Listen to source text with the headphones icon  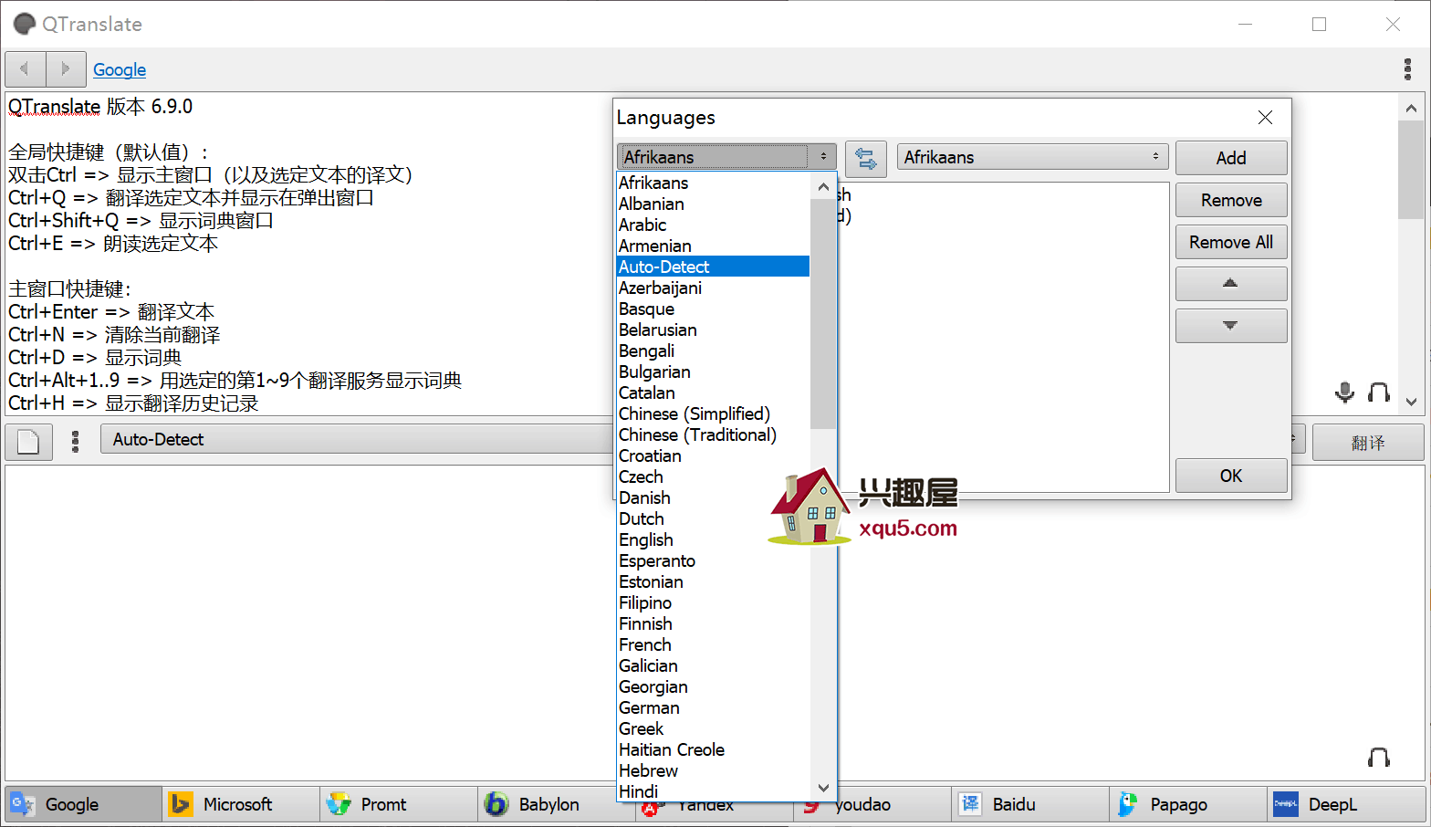(1379, 393)
